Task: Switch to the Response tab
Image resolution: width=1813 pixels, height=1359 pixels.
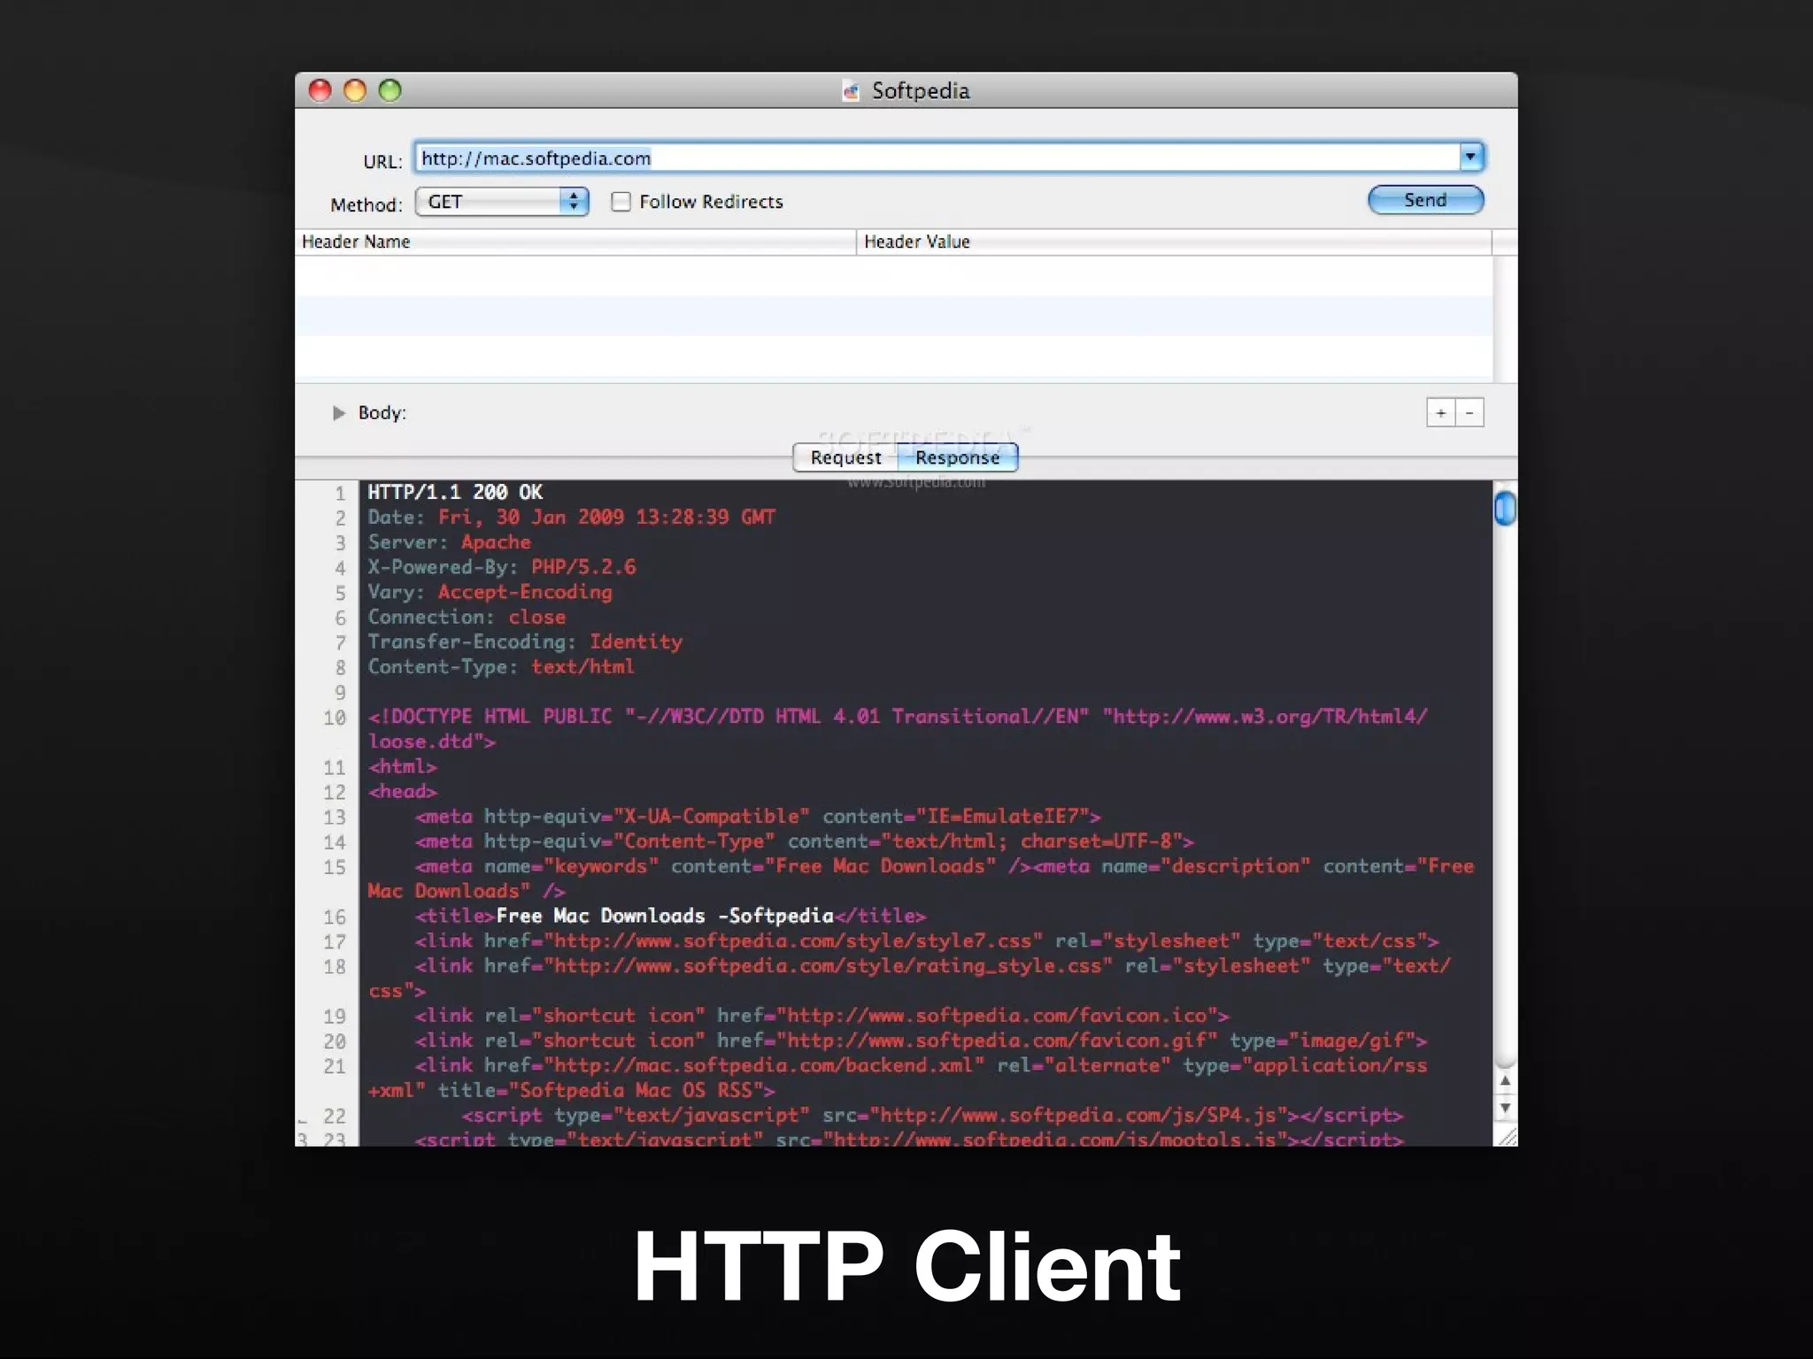Action: [x=958, y=457]
